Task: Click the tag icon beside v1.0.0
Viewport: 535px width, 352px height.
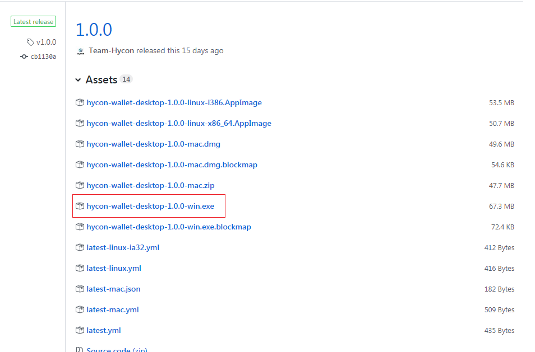Action: (x=30, y=42)
